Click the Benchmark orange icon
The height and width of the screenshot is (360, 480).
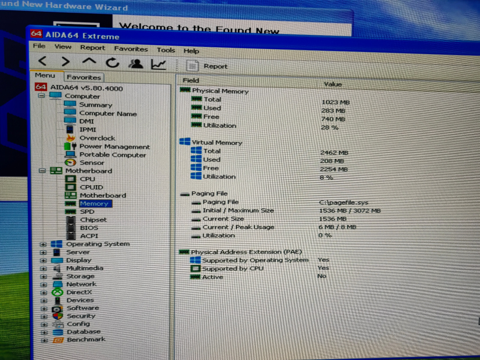point(58,340)
